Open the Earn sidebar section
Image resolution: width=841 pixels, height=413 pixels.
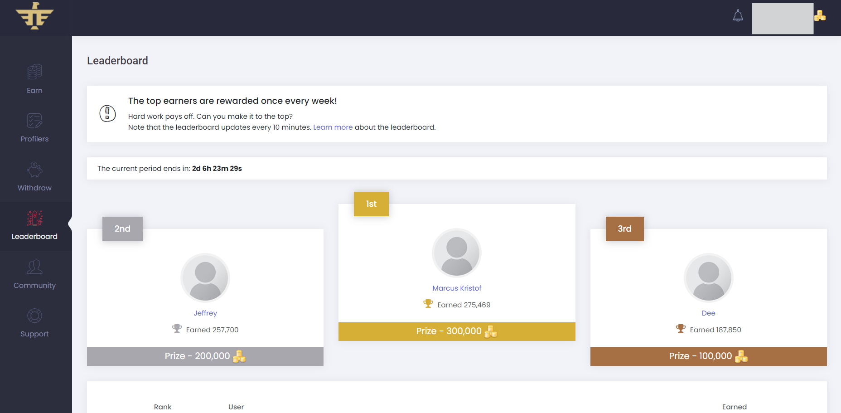point(34,90)
